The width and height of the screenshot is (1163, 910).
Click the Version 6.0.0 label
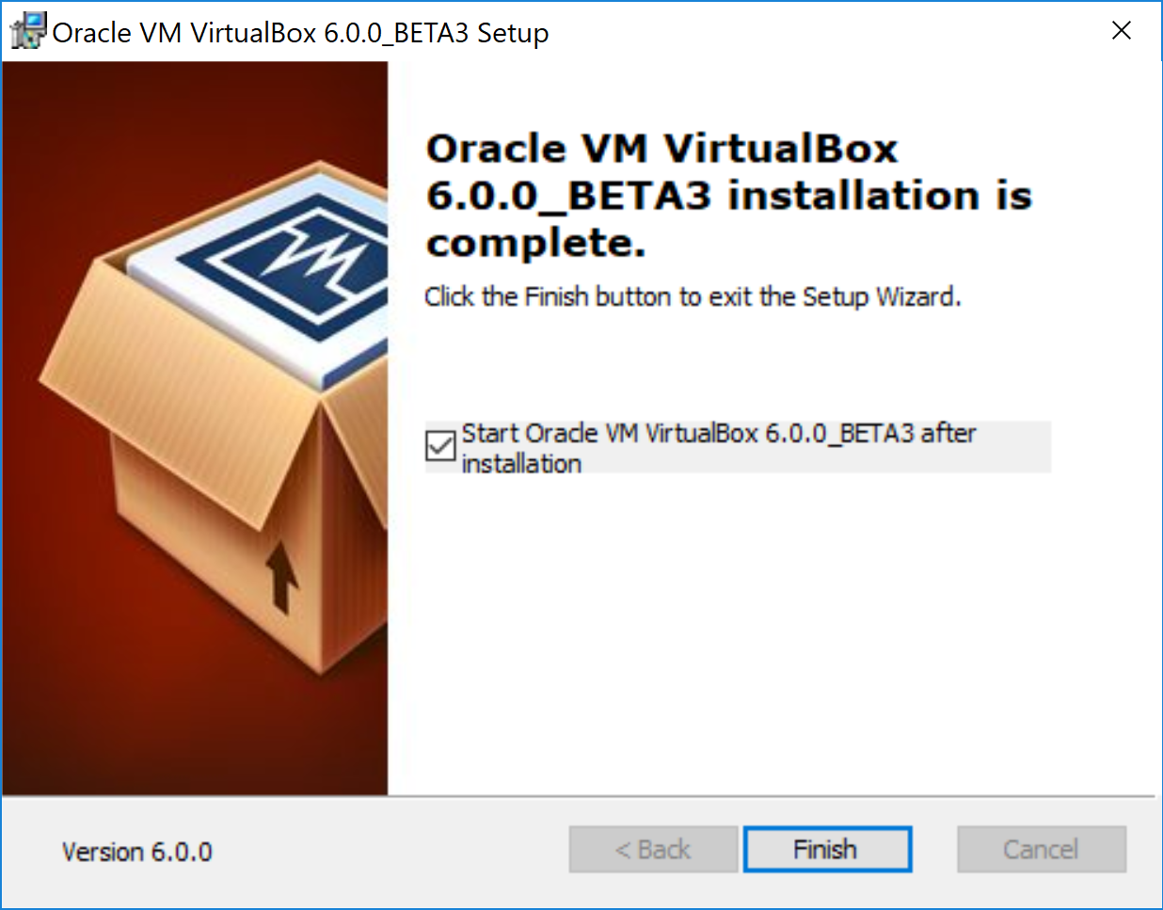[137, 852]
